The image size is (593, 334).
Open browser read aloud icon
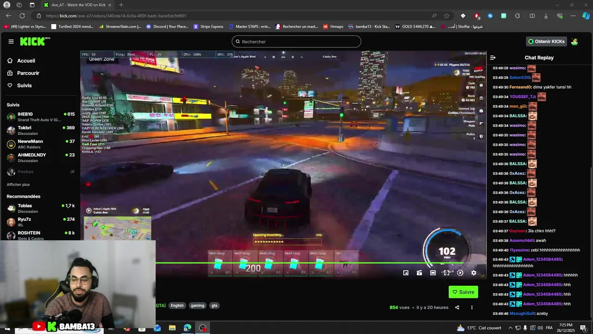[434, 16]
